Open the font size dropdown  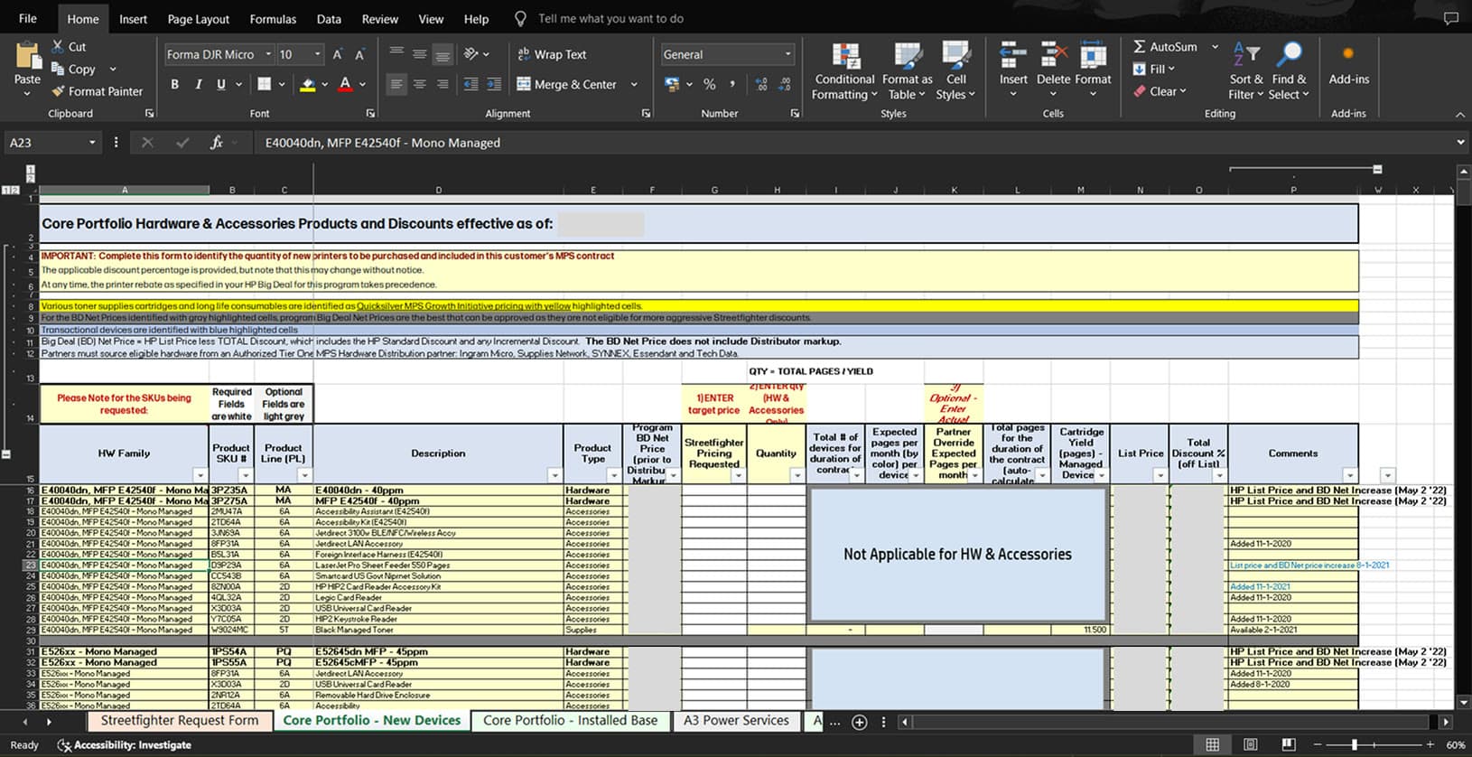(317, 54)
